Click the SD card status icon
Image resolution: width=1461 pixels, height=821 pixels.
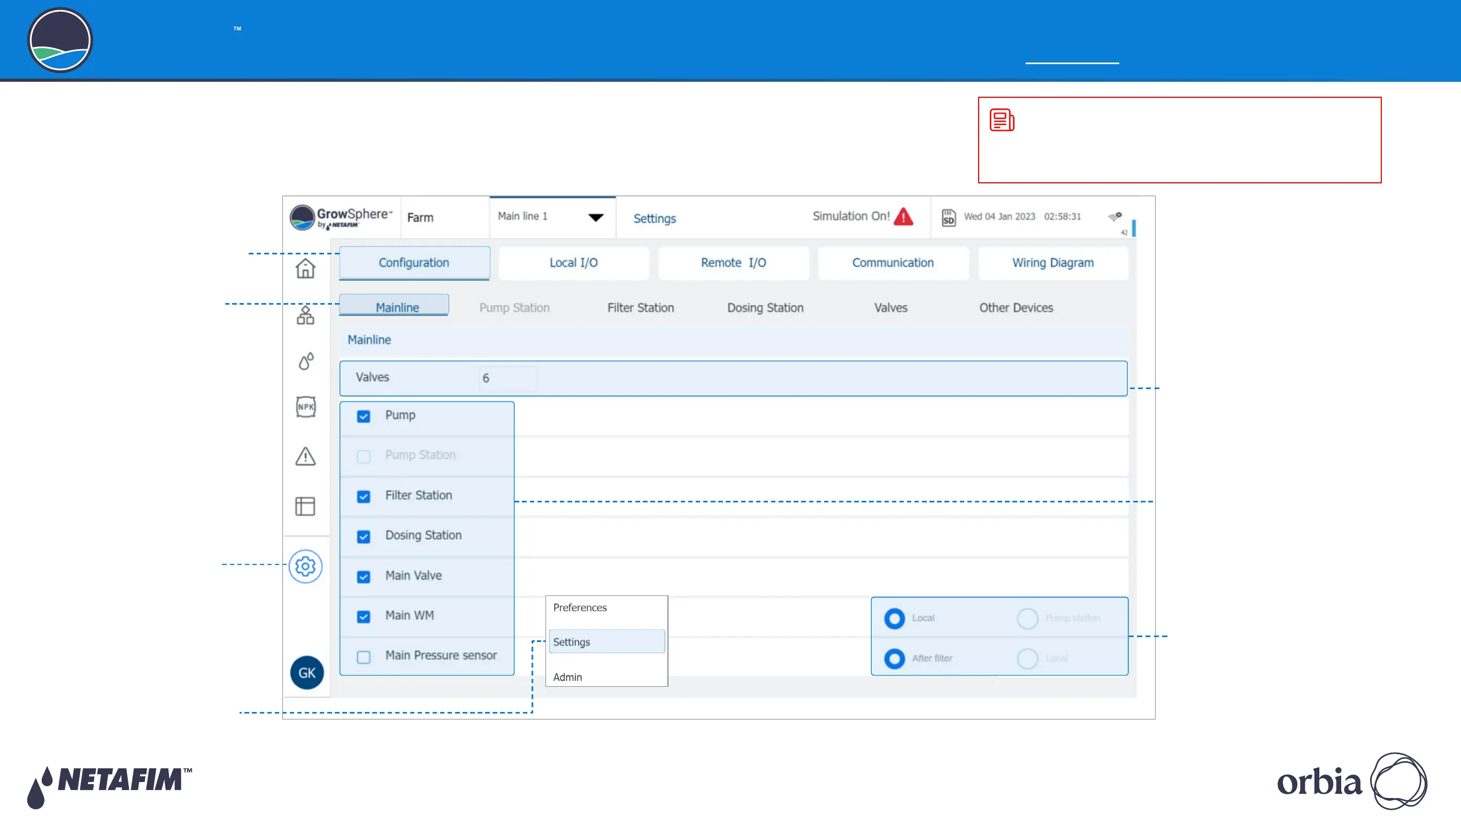click(x=949, y=218)
